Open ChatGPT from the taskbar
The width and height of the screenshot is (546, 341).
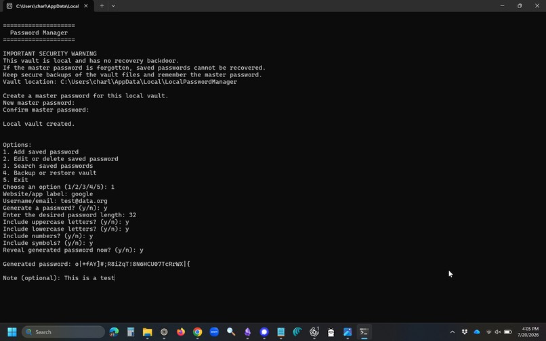(x=314, y=332)
